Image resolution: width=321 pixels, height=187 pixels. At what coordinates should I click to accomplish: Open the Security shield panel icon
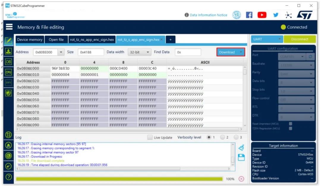click(8, 93)
